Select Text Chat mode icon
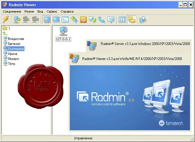This screenshot has width=195, height=142. pyautogui.click(x=92, y=20)
